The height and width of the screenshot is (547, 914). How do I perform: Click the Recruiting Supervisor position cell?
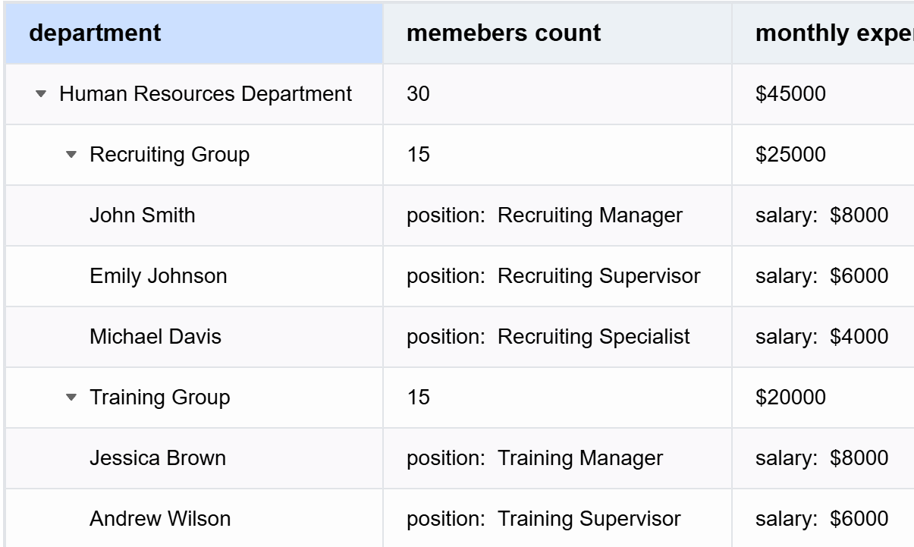click(554, 276)
